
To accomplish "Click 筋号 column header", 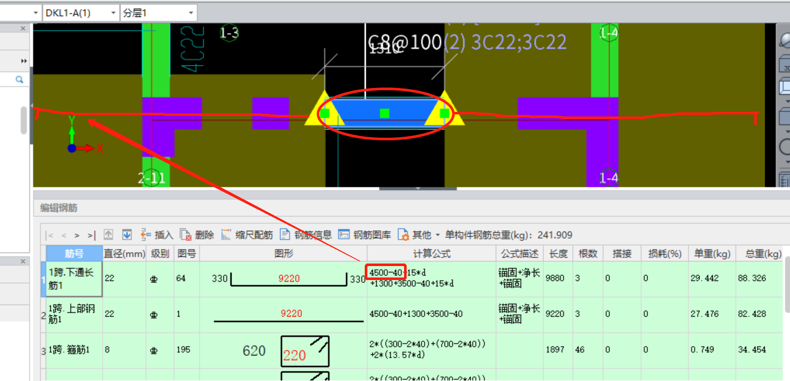I will [x=74, y=254].
